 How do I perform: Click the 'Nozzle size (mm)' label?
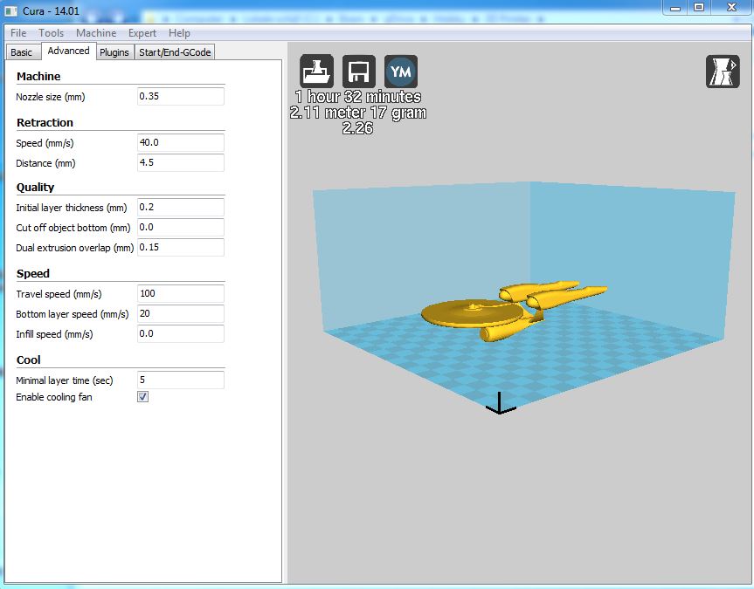[x=51, y=97]
